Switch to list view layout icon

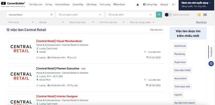(199, 15)
